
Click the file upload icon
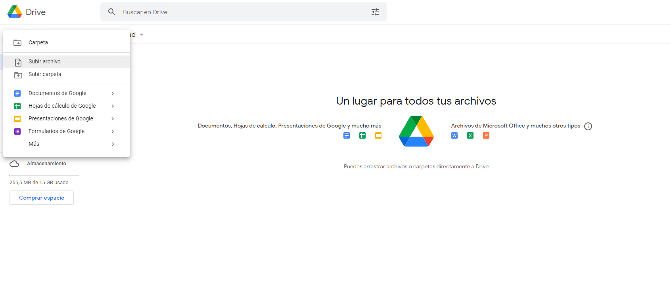tap(18, 62)
